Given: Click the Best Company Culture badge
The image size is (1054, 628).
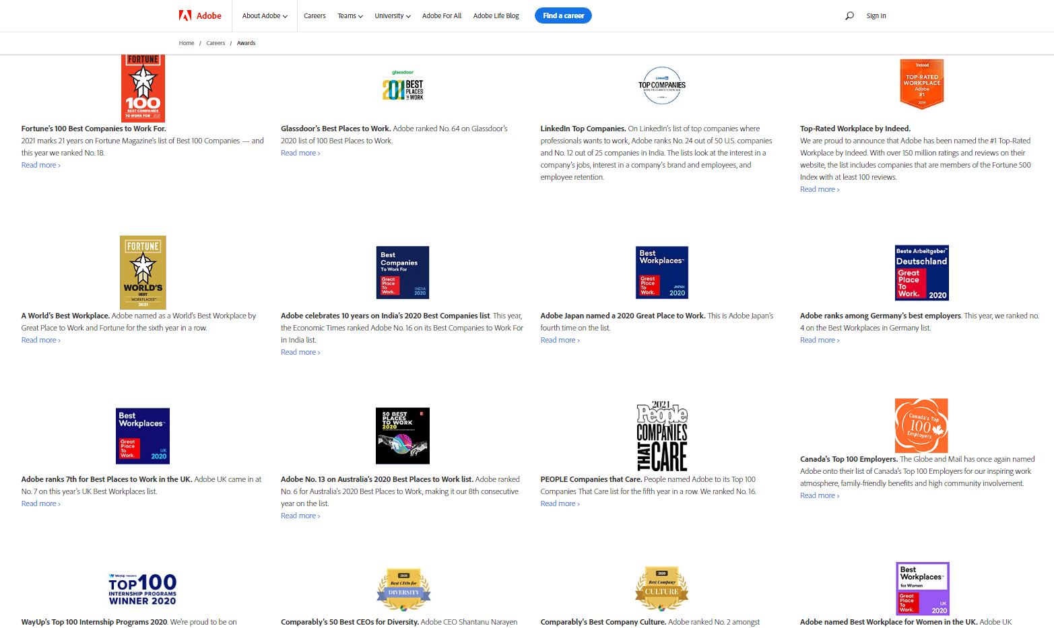Looking at the screenshot, I should pos(662,590).
